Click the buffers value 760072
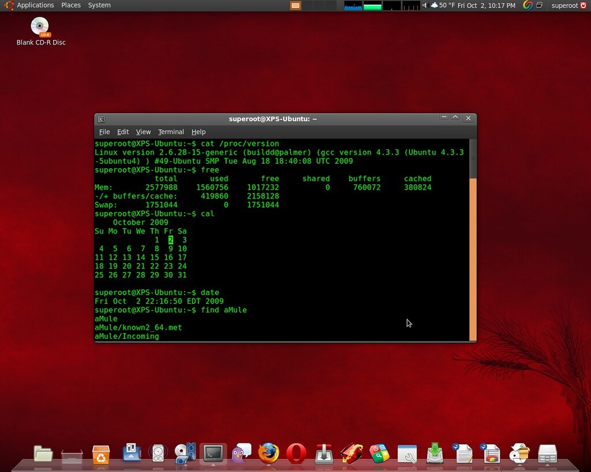 tap(366, 187)
